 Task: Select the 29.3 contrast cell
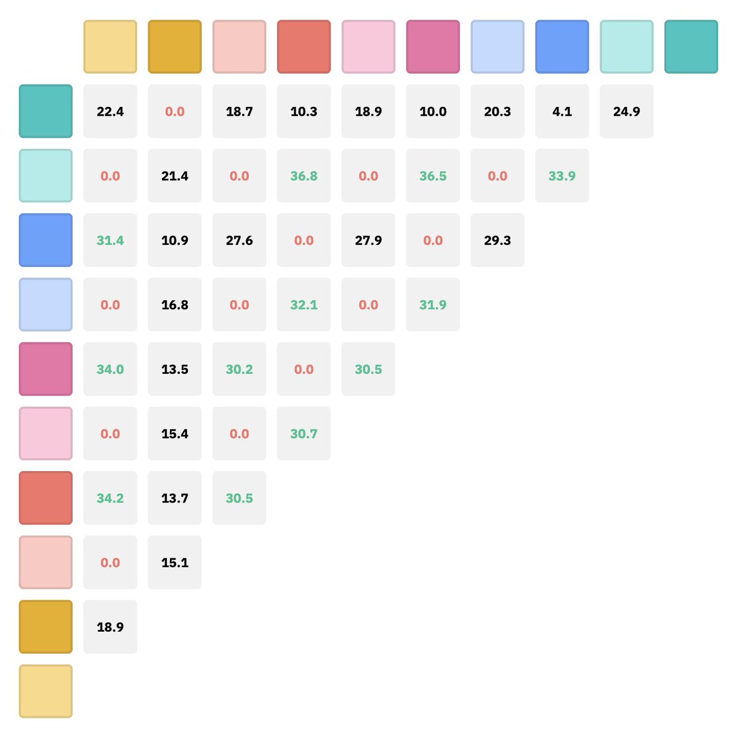pyautogui.click(x=497, y=240)
